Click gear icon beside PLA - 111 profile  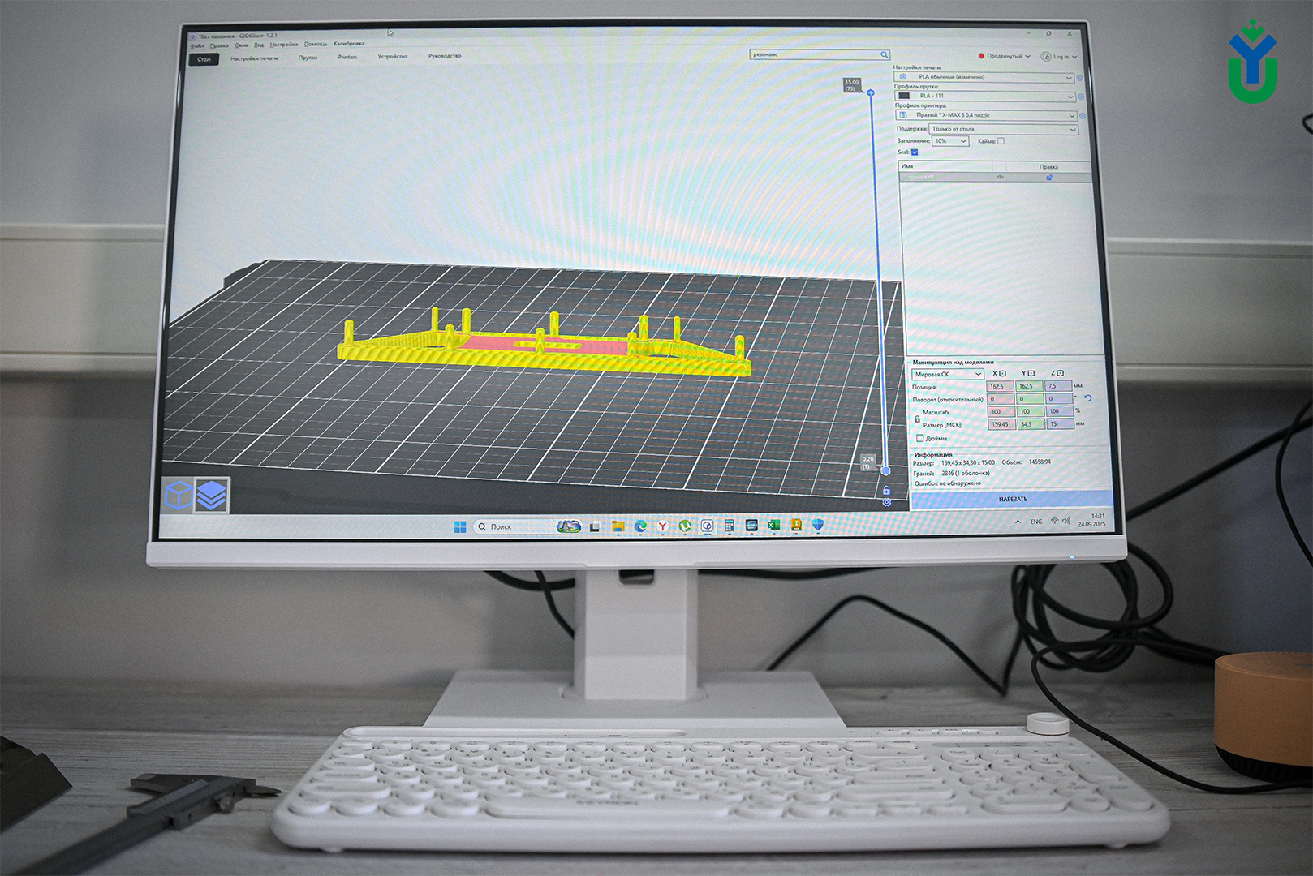pos(1080,97)
